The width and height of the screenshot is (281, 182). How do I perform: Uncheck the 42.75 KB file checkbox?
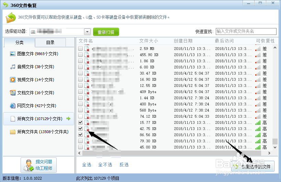[x=81, y=128]
